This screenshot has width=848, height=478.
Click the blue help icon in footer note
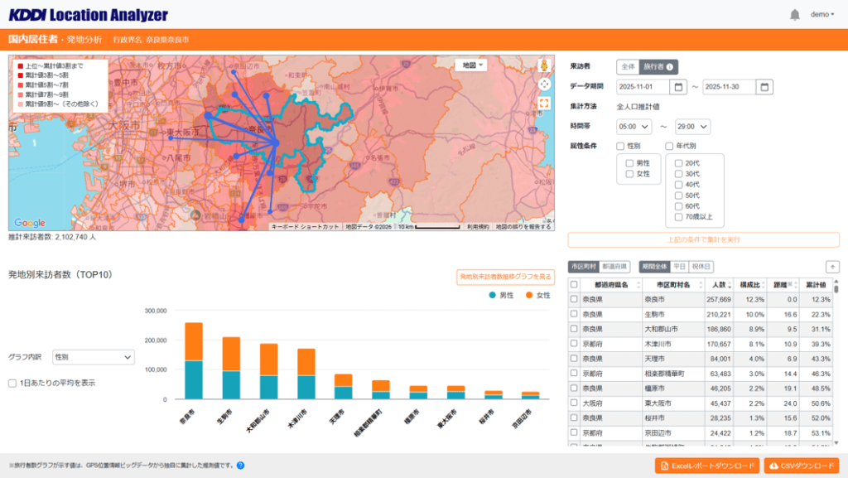point(240,466)
